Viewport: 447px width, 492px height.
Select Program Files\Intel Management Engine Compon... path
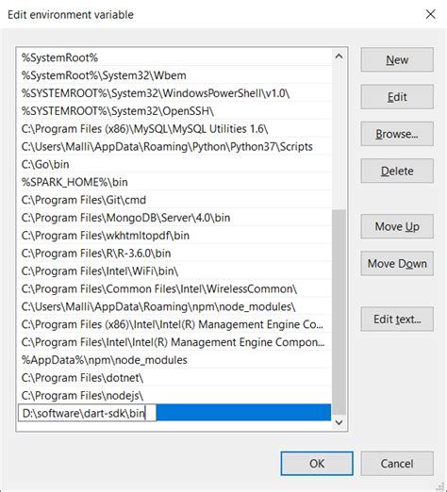click(174, 342)
